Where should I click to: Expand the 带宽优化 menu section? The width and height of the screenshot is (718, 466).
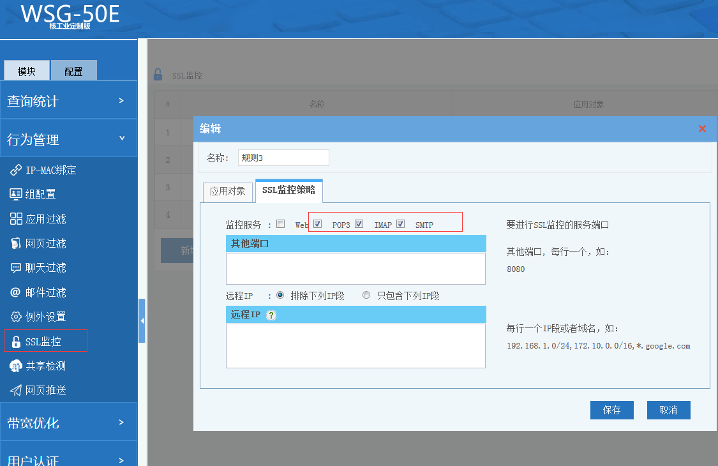pyautogui.click(x=68, y=423)
